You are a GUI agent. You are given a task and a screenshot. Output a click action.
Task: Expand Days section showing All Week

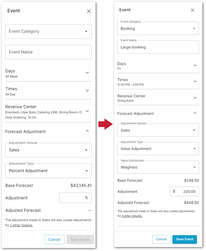click(87, 73)
